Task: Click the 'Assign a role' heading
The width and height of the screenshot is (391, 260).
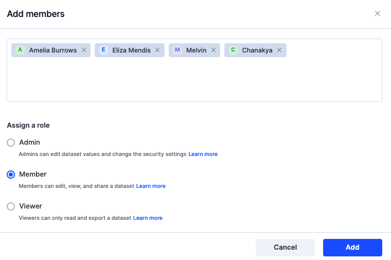Action: (28, 125)
